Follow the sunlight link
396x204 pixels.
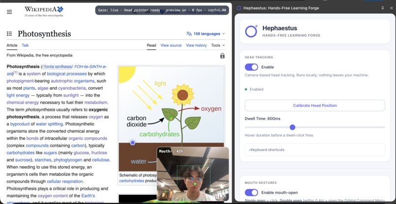coord(71,95)
